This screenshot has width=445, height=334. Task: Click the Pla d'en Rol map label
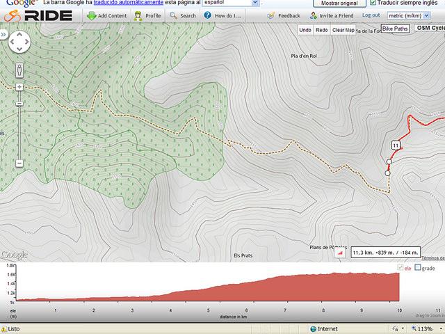pos(304,56)
